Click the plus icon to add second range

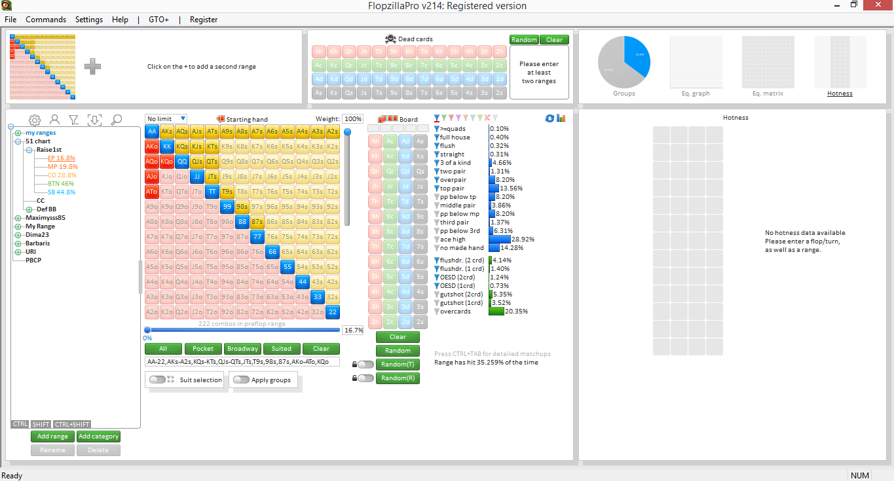pos(92,66)
